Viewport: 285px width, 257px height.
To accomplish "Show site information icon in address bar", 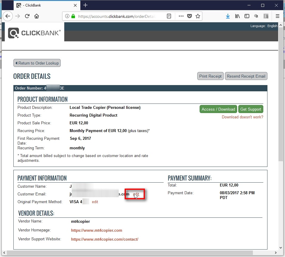I will (x=67, y=16).
